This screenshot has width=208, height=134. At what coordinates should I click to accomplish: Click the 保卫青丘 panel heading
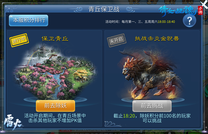55,39
